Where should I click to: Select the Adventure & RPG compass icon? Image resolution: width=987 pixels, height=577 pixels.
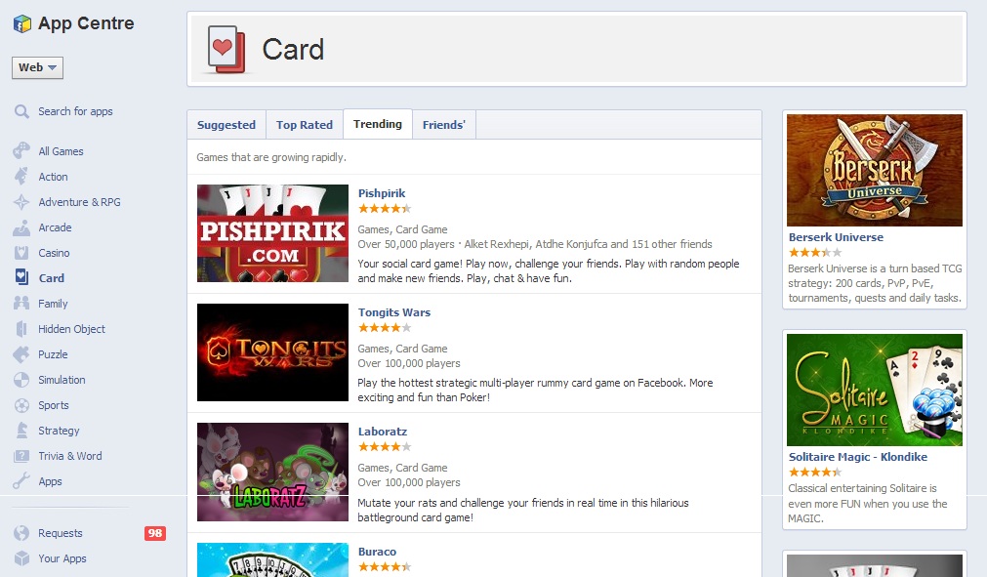(21, 202)
